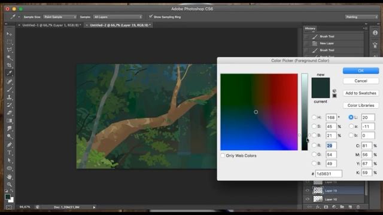
Task: Select the Rectangular Marquee tool
Action: click(10, 42)
